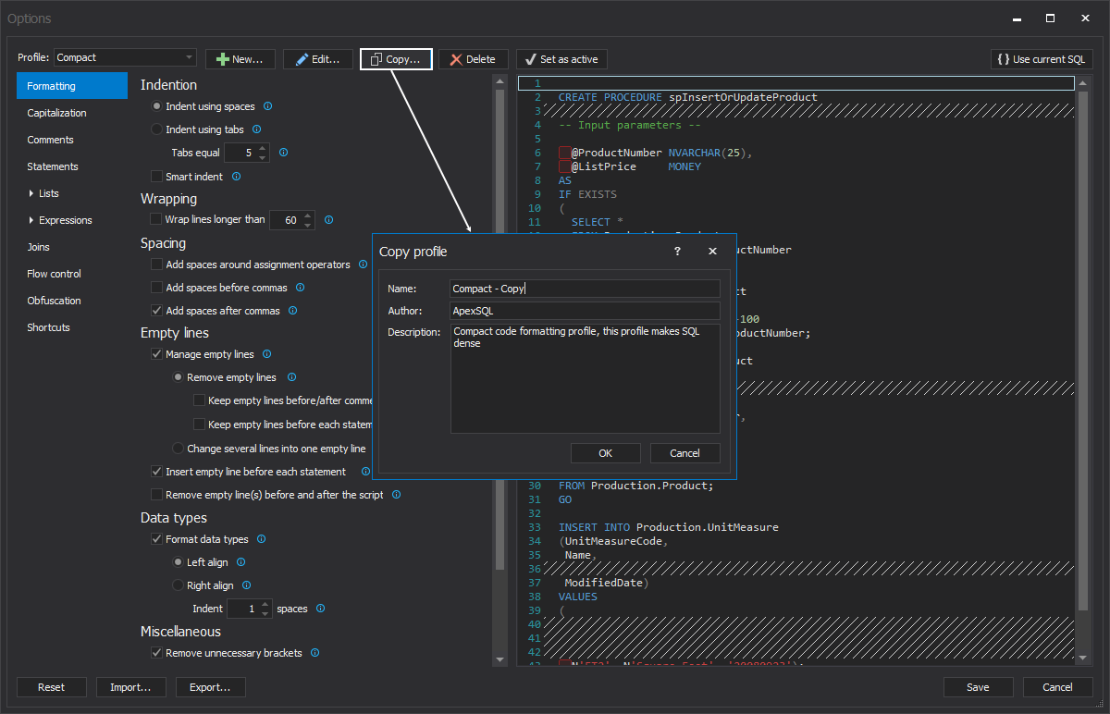Click the Name field in Copy profile
The height and width of the screenshot is (714, 1110).
585,289
